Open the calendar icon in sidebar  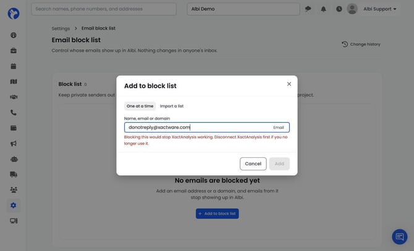[x=14, y=66]
